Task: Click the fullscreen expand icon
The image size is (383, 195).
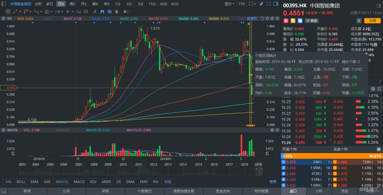Action: [x=268, y=4]
